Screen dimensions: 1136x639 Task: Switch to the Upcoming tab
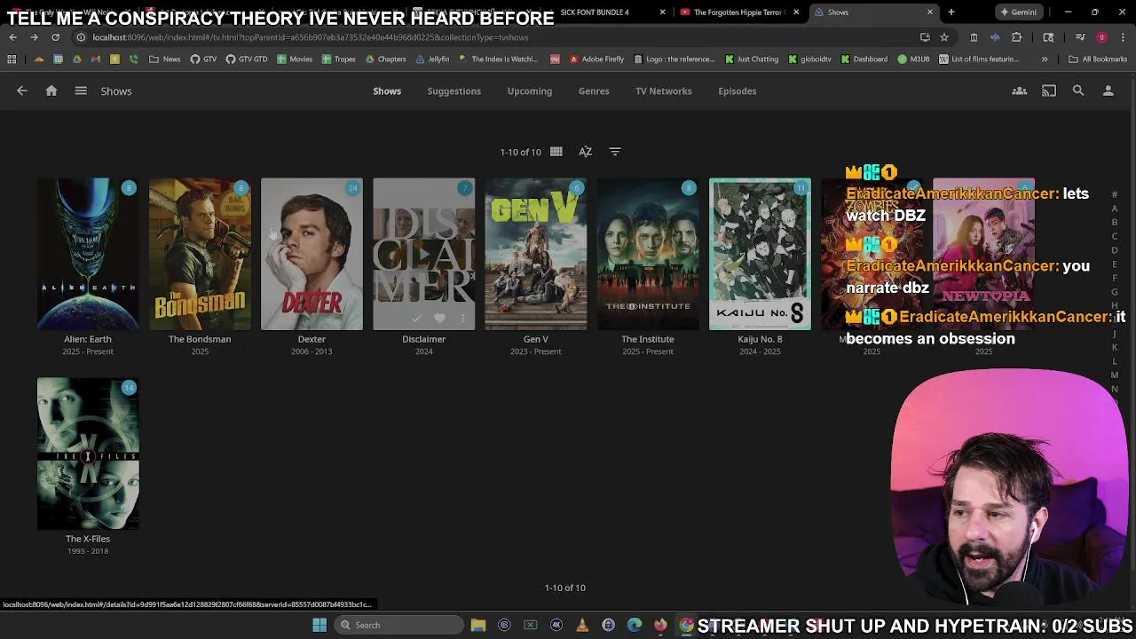tap(530, 91)
